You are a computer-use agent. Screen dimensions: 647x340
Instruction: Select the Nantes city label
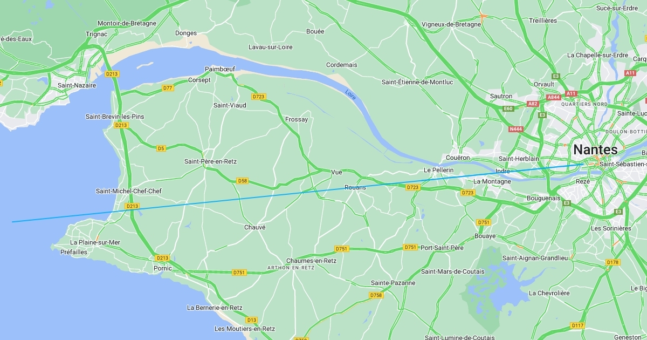point(595,149)
